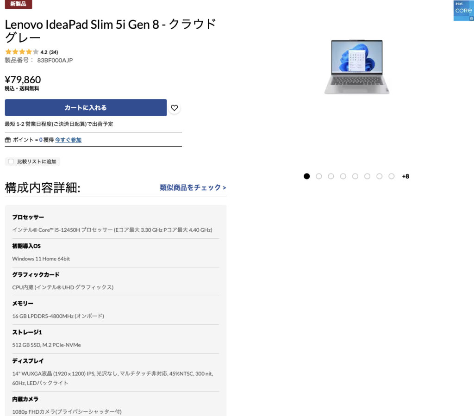Select the first image carousel dot
The width and height of the screenshot is (474, 416).
(x=306, y=176)
